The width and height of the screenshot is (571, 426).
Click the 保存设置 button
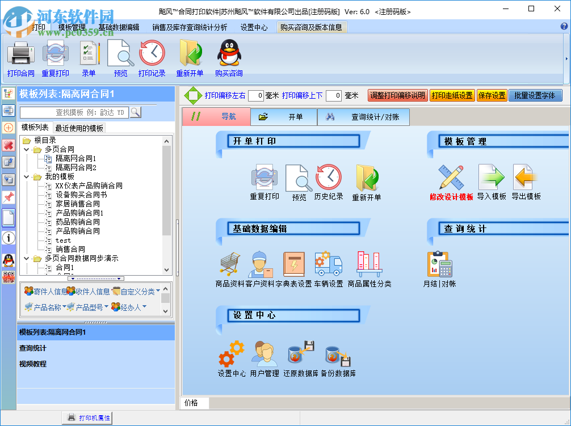492,95
